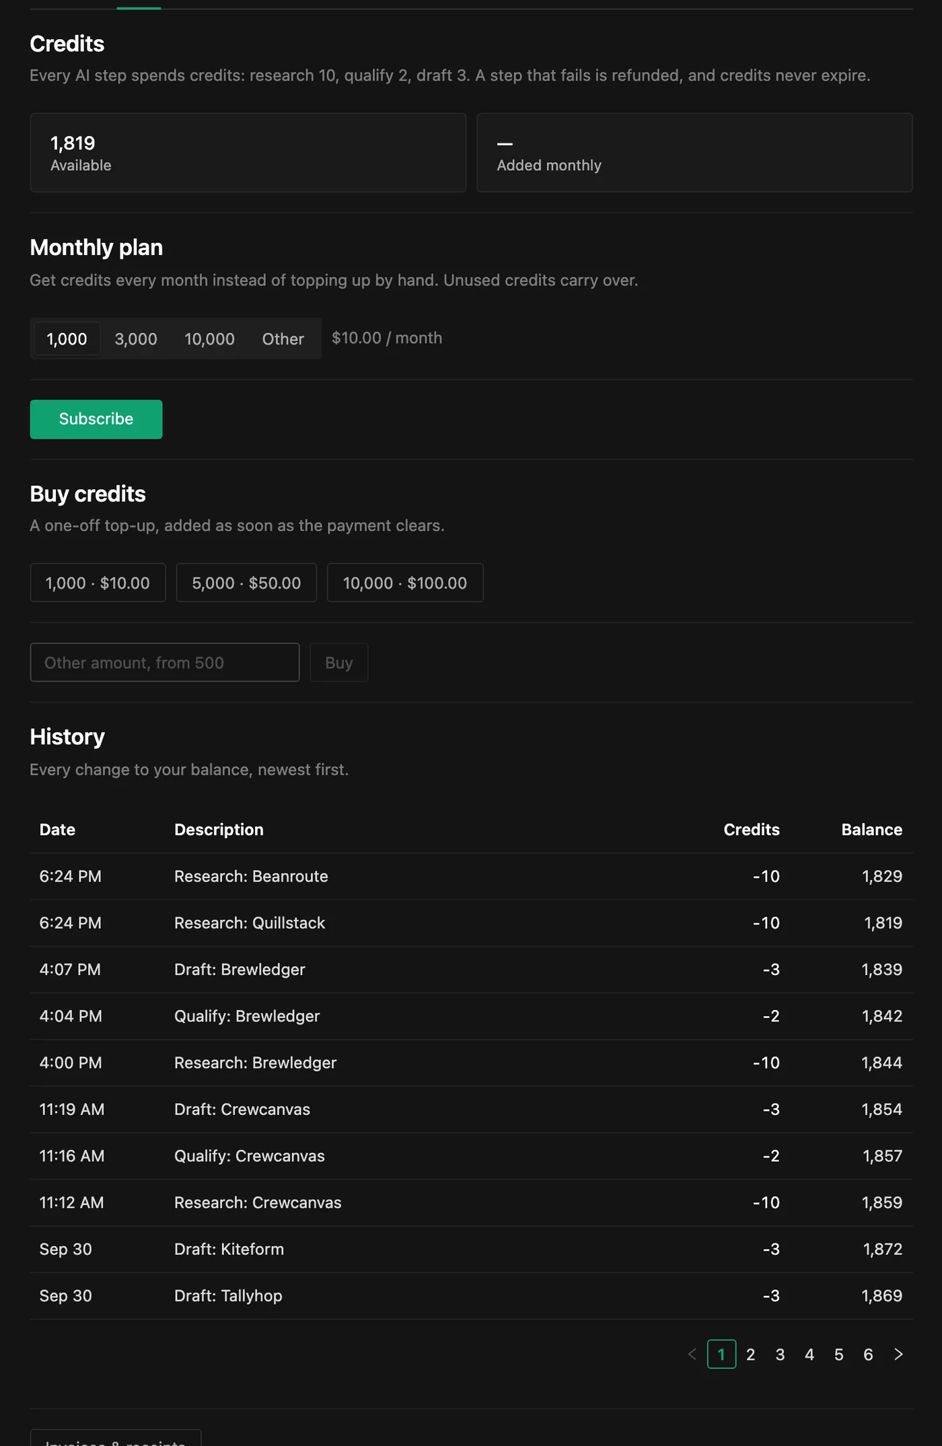This screenshot has width=942, height=1446.
Task: Select the Research: Brewledger history row
Action: point(471,1063)
